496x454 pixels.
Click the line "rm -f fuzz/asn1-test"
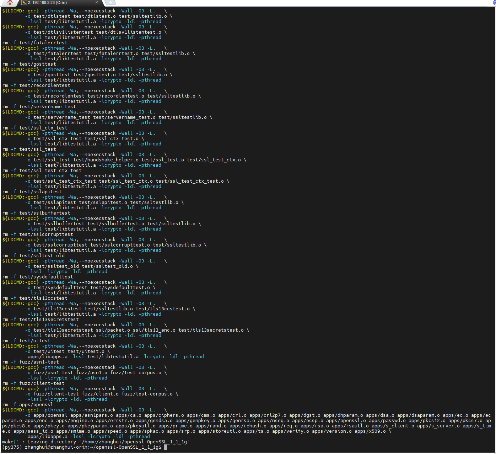click(31, 362)
